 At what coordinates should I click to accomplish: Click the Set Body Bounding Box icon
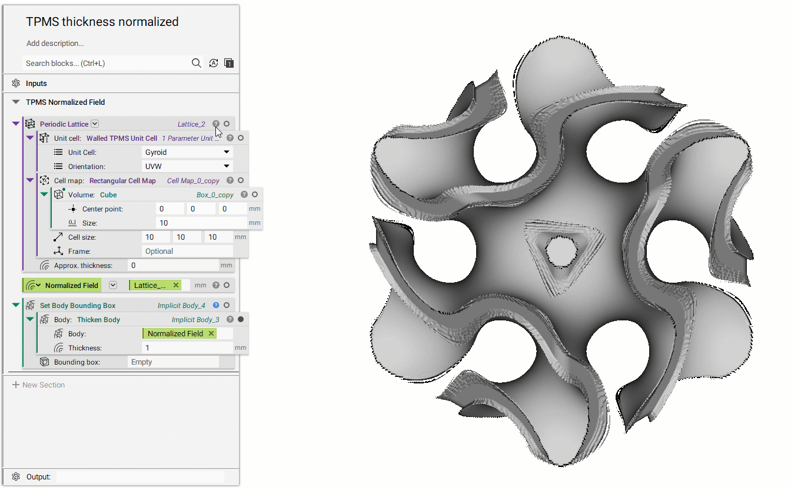[x=29, y=305]
